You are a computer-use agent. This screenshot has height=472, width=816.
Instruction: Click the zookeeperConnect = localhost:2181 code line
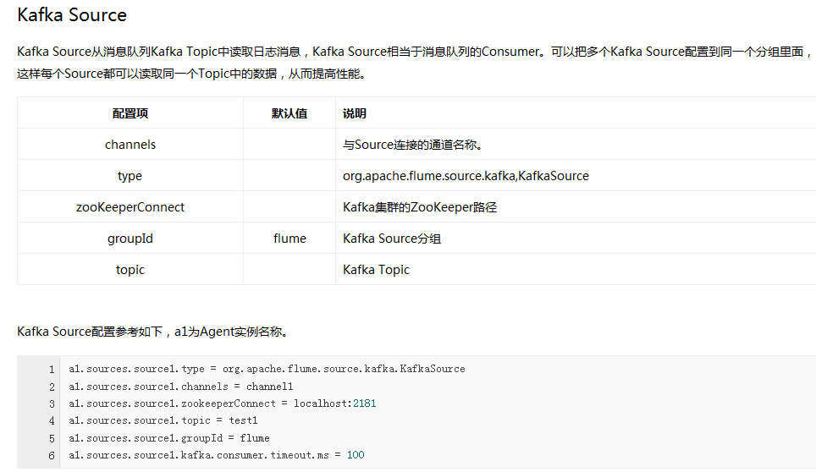click(223, 403)
